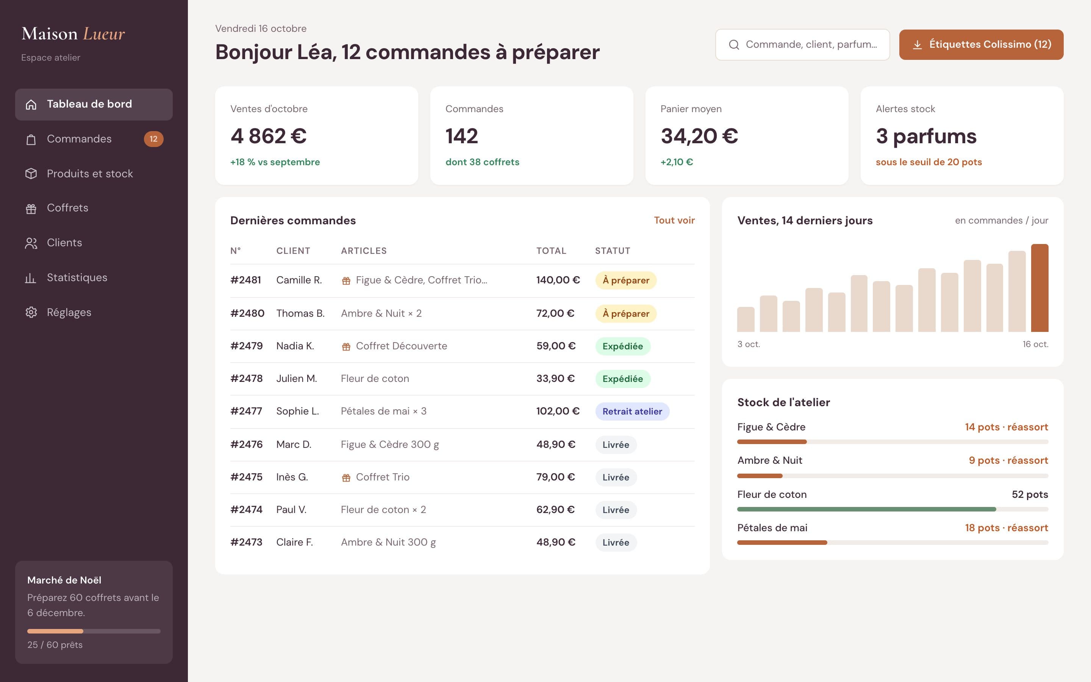
Task: Click the Retrait atelier badge for Sophie L.
Action: click(x=632, y=411)
